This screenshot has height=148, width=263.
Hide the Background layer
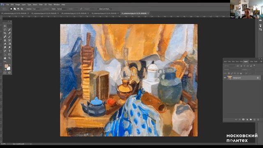point(225,78)
